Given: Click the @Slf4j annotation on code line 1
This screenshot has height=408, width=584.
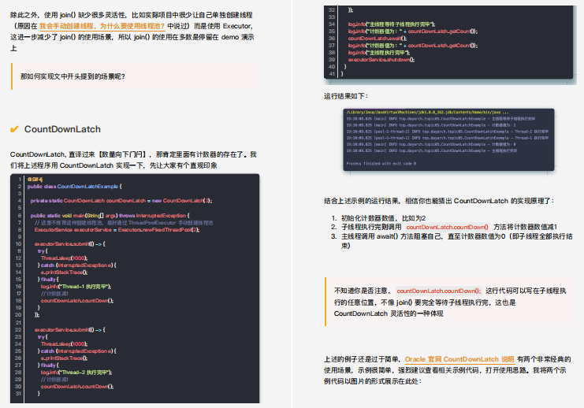Looking at the screenshot, I should [35, 180].
